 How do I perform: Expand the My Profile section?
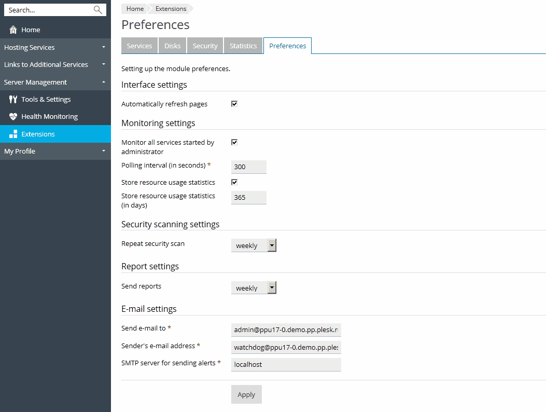pyautogui.click(x=55, y=151)
